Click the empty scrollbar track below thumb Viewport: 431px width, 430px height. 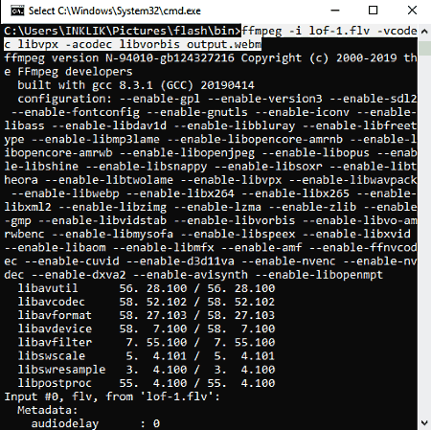[424, 237]
